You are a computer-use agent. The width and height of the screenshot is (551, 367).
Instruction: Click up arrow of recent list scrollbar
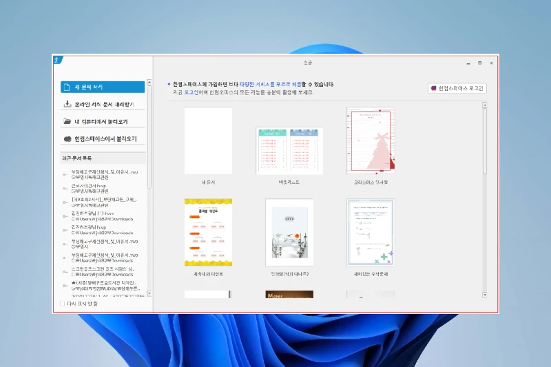click(x=149, y=82)
